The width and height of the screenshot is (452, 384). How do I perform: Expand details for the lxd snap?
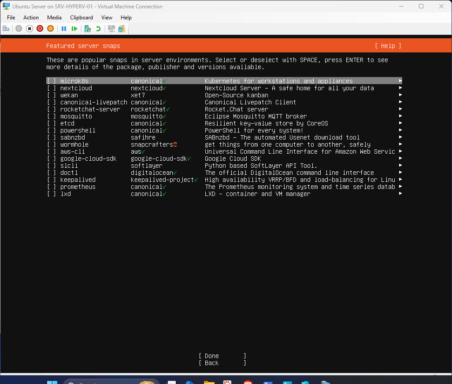[400, 194]
